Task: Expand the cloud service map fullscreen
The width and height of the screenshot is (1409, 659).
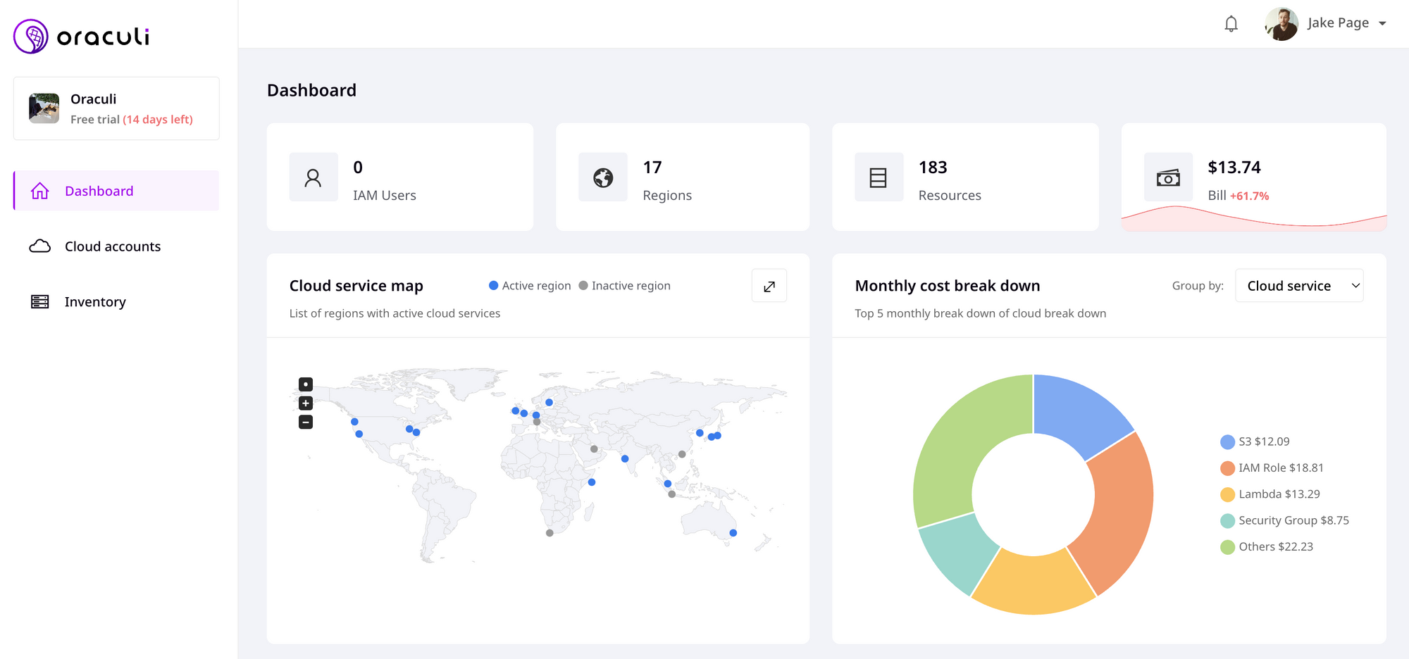Action: point(769,286)
